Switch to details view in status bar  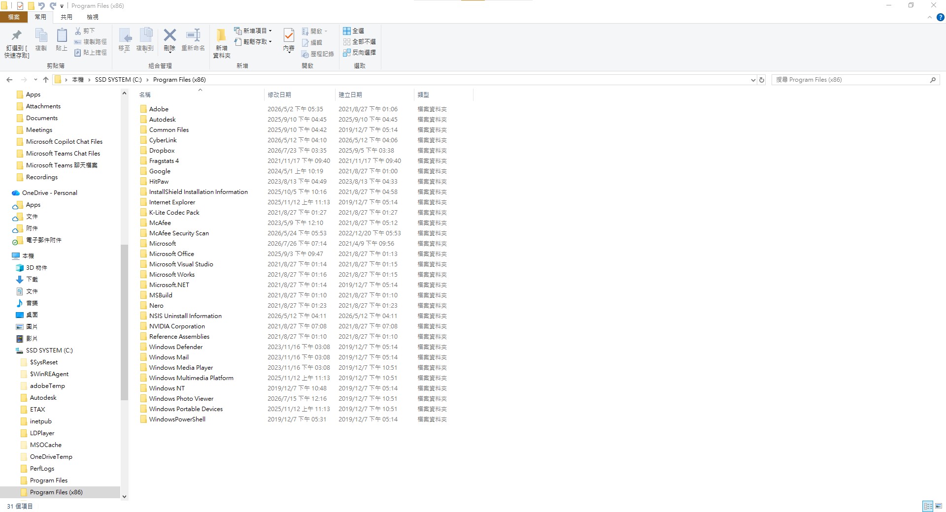(x=928, y=506)
